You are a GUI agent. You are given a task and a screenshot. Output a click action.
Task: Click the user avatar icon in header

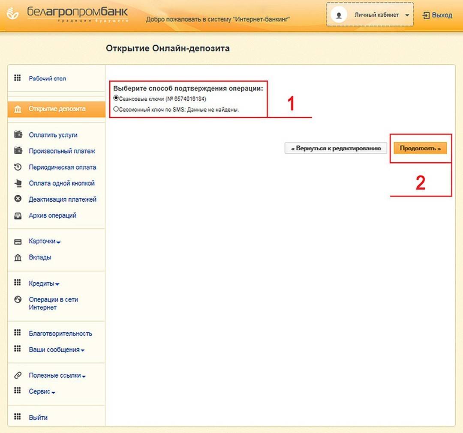click(x=339, y=15)
